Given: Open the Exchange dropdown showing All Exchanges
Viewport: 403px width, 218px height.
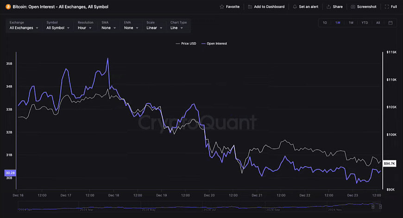Looking at the screenshot, I should click(x=24, y=28).
